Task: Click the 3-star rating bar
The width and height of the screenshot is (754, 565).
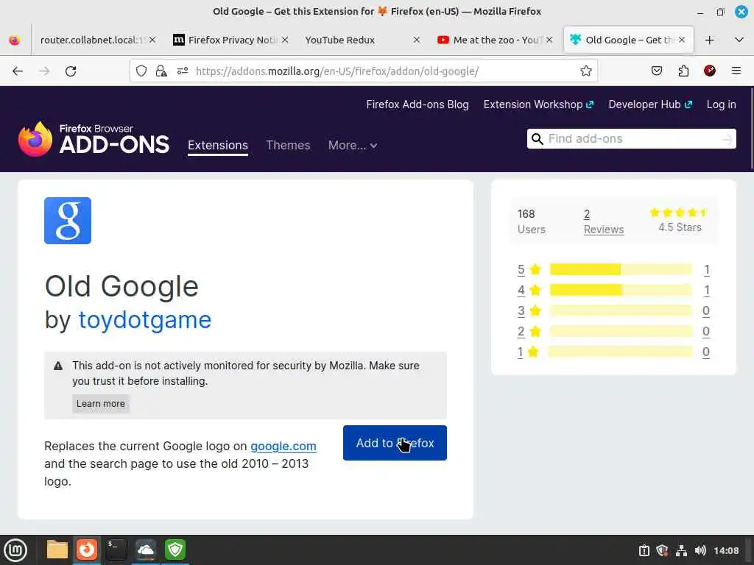Action: coord(621,311)
